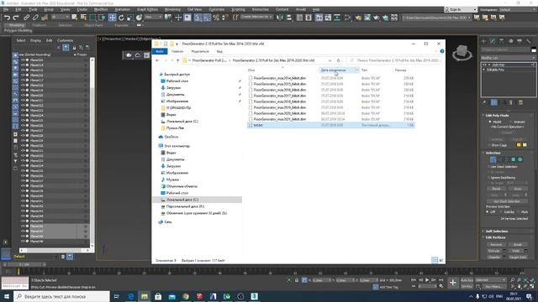
Task: Open the Select by Name dialog
Action: pyautogui.click(x=83, y=18)
